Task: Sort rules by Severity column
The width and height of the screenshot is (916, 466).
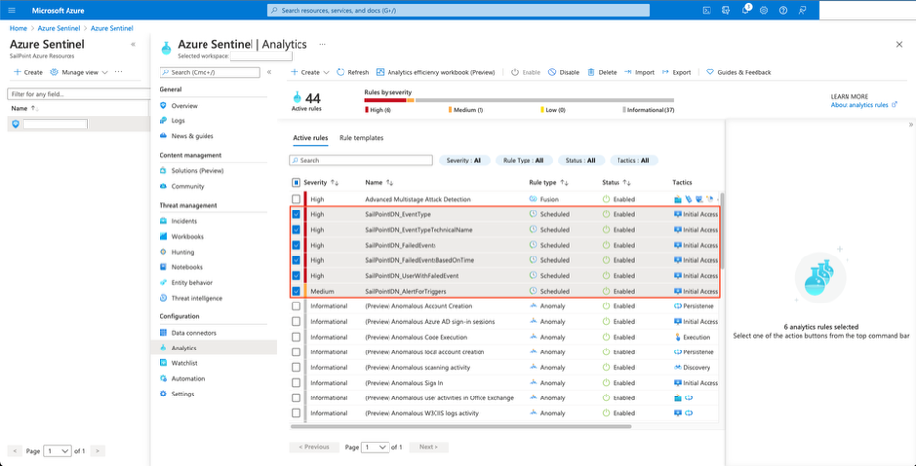Action: 321,183
